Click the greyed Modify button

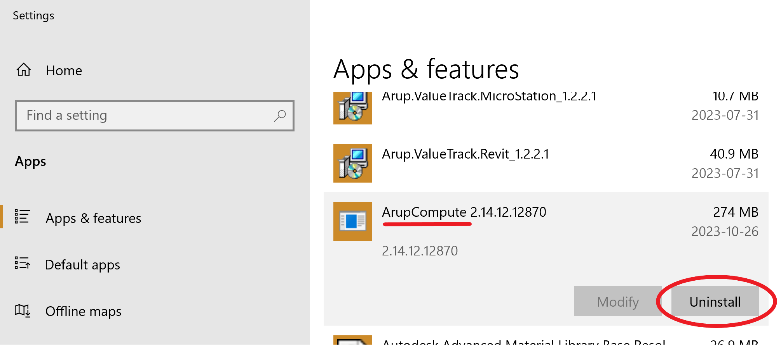click(x=618, y=302)
